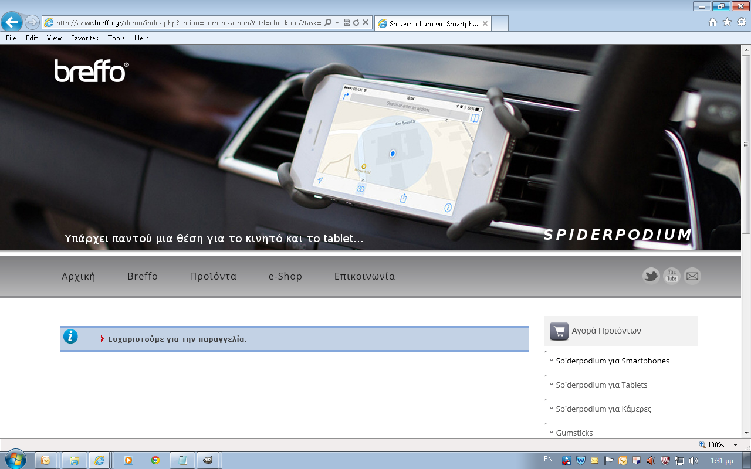751x469 pixels.
Task: Click the breffo logo
Action: [x=92, y=71]
